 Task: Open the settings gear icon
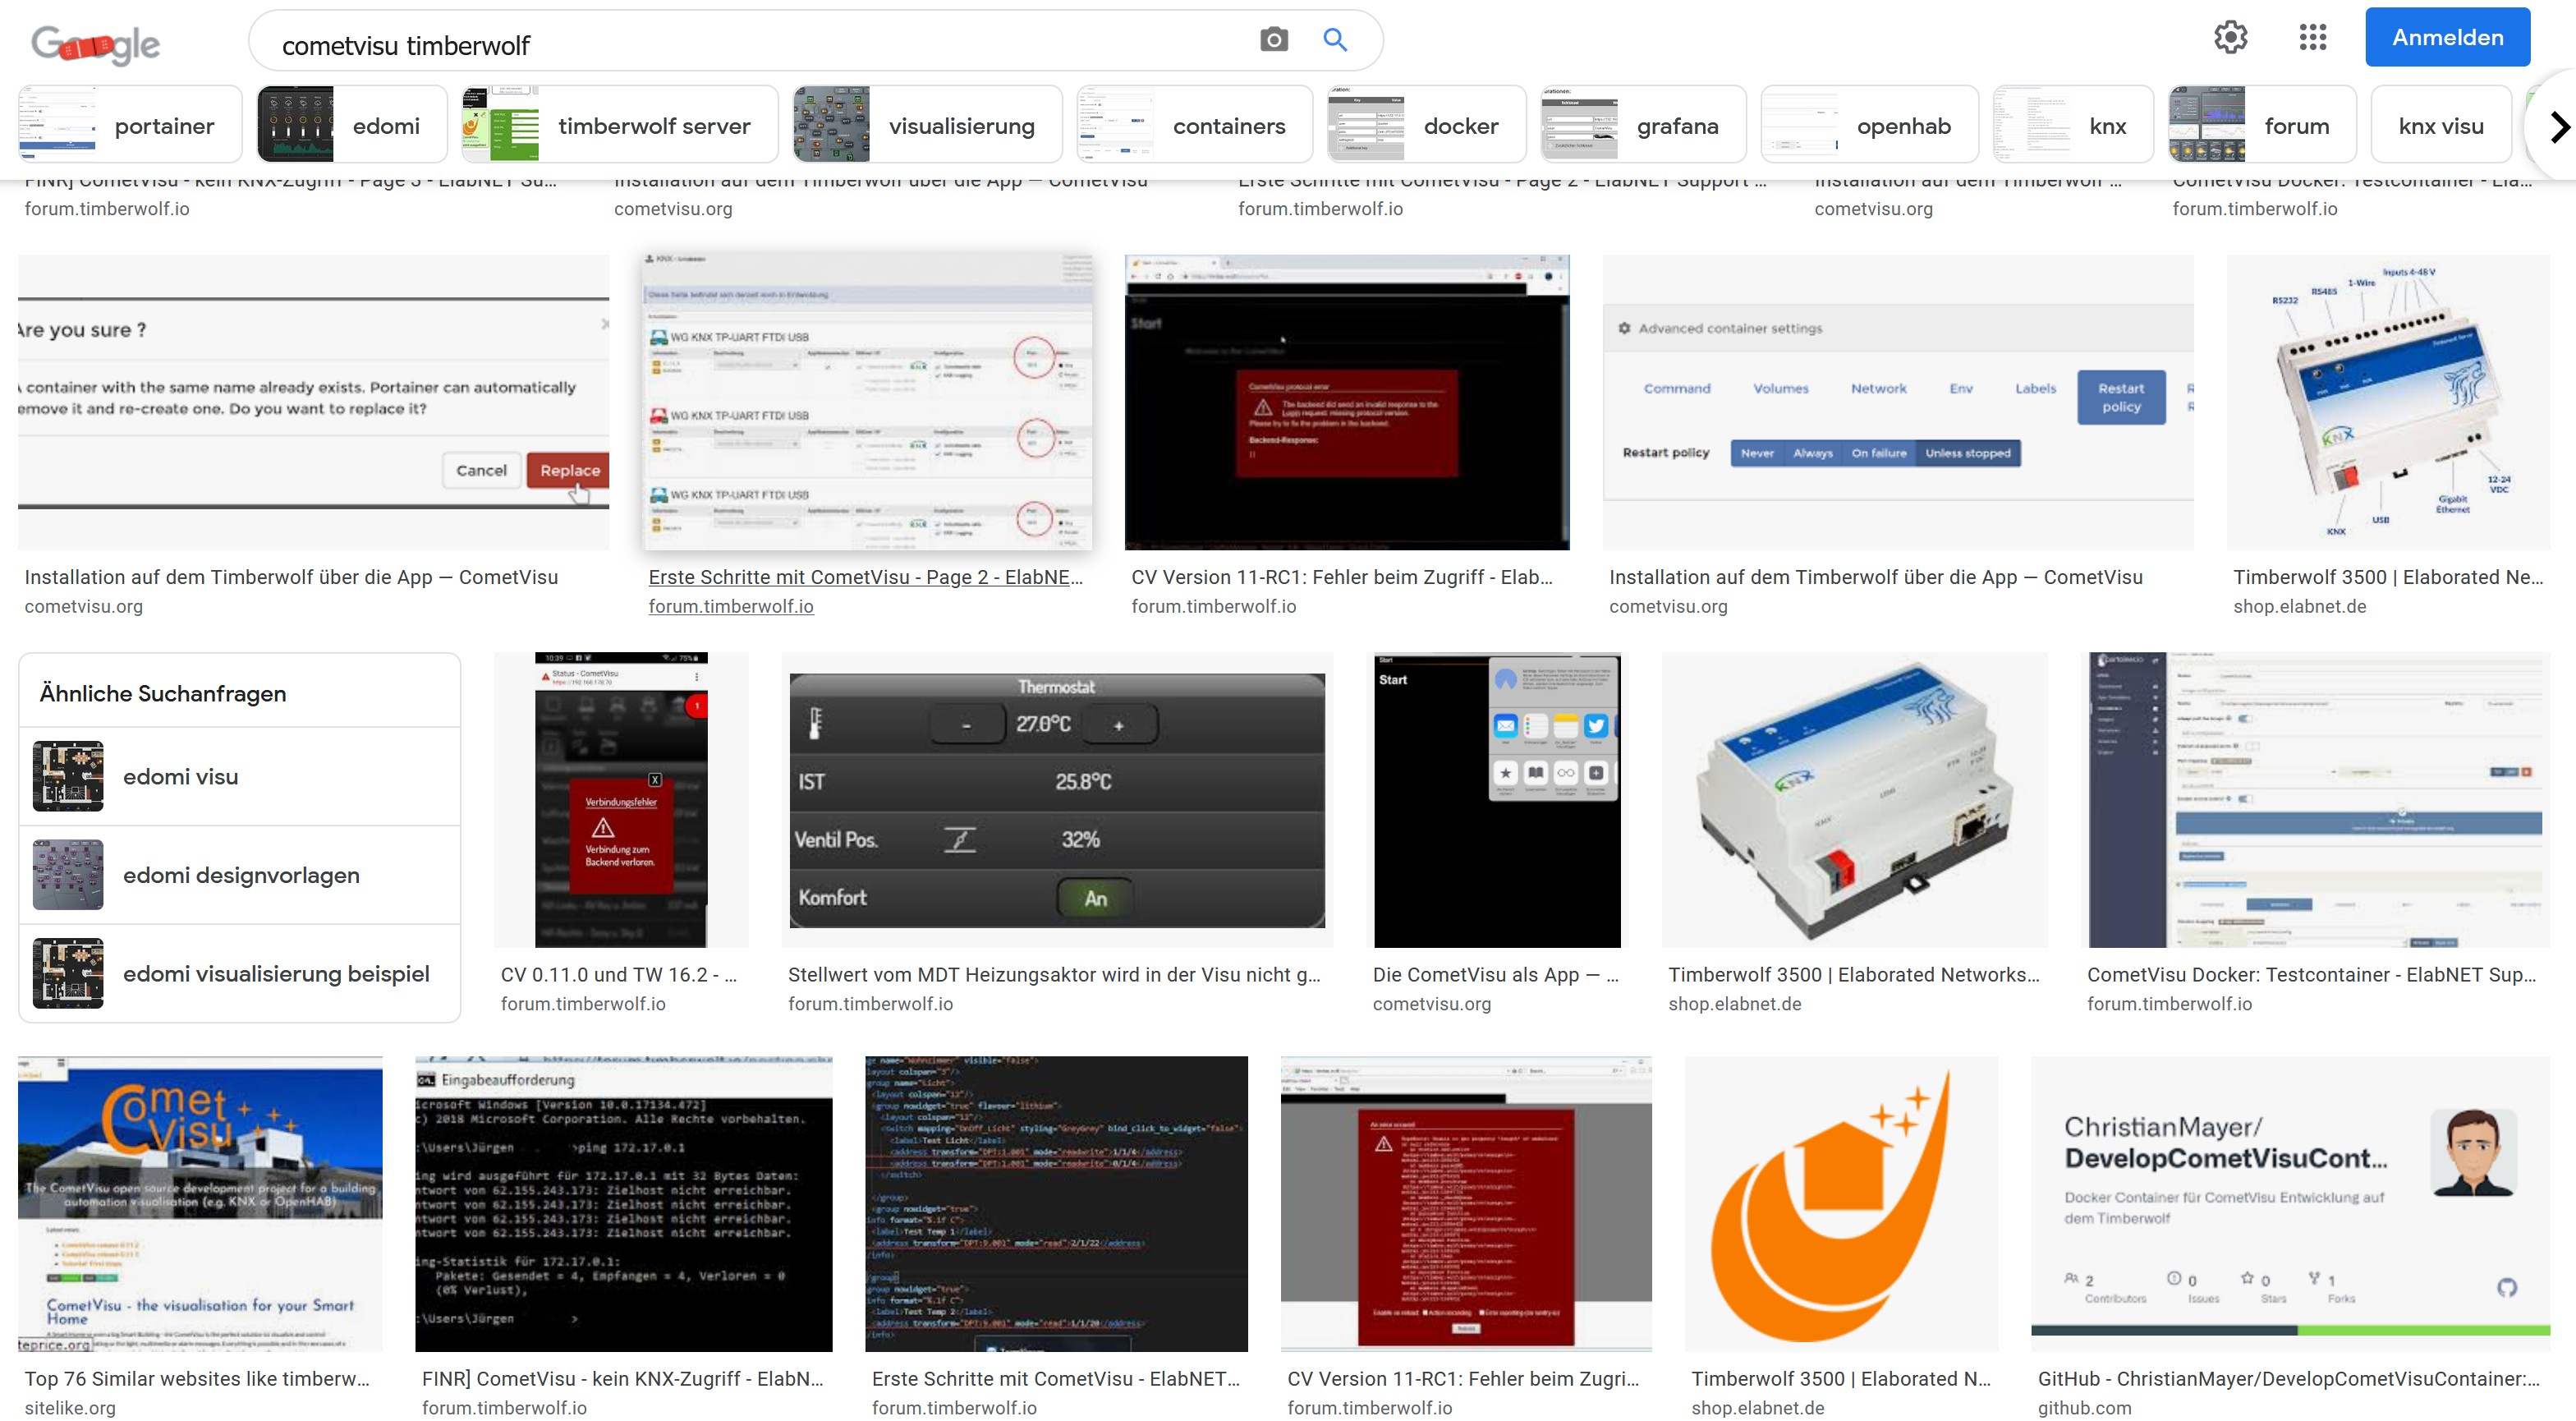[x=2230, y=38]
